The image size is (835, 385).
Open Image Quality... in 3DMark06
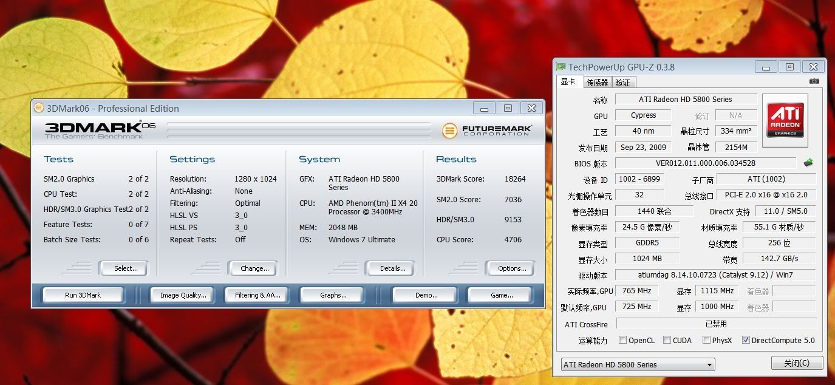point(183,295)
